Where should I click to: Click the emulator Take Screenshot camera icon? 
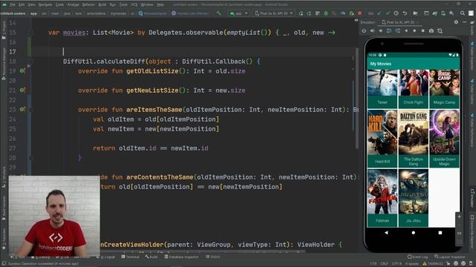(x=431, y=31)
